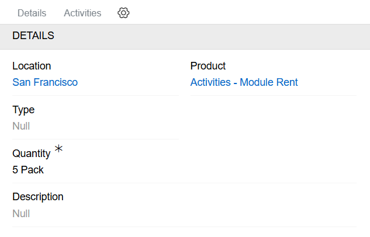Click the Description field label
This screenshot has height=237, width=370.
(38, 197)
